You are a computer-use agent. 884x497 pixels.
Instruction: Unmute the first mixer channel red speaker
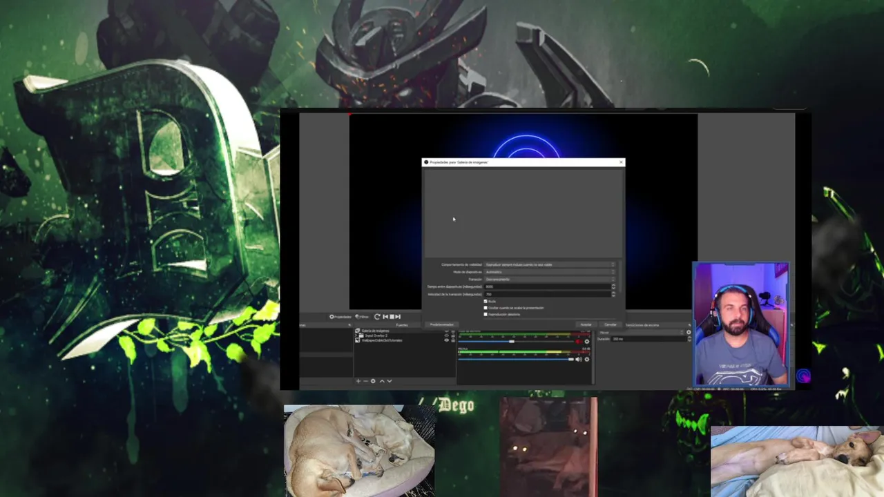pyautogui.click(x=578, y=342)
